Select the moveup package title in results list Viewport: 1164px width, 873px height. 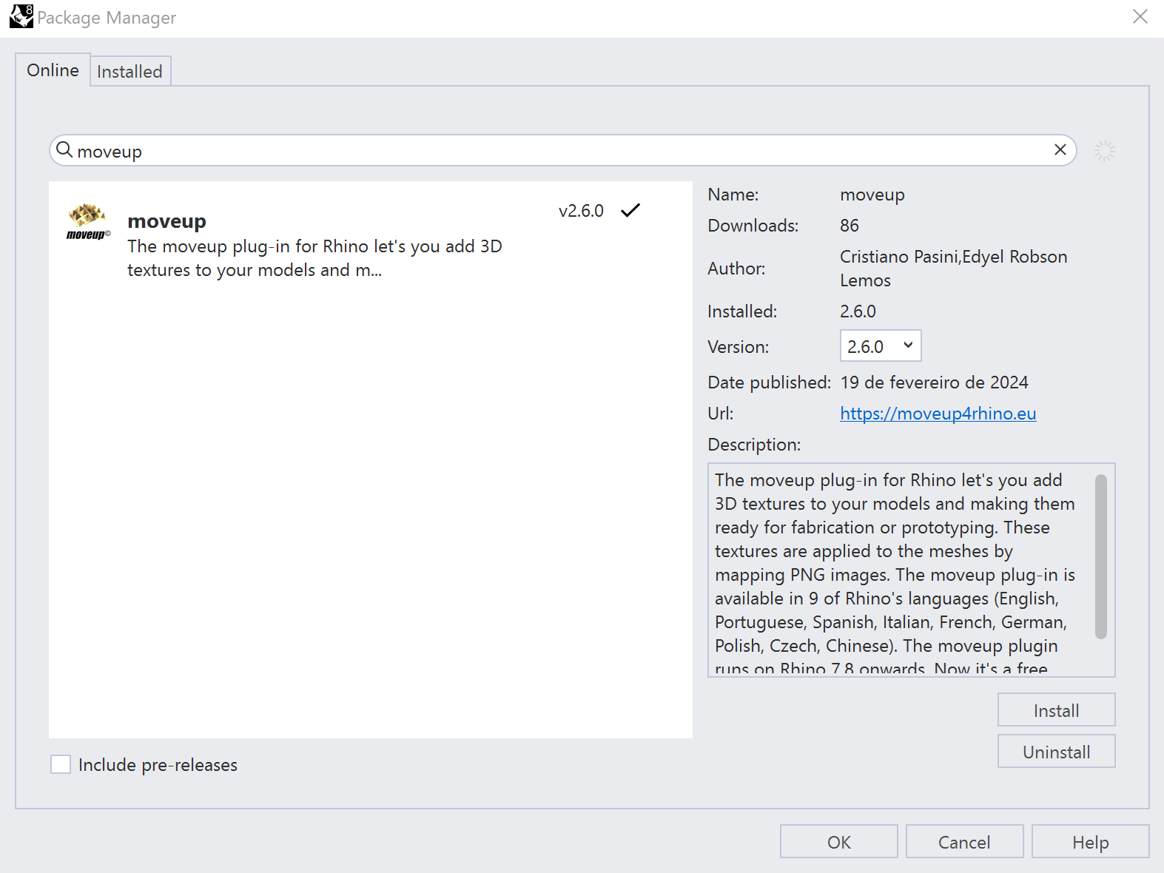[166, 221]
